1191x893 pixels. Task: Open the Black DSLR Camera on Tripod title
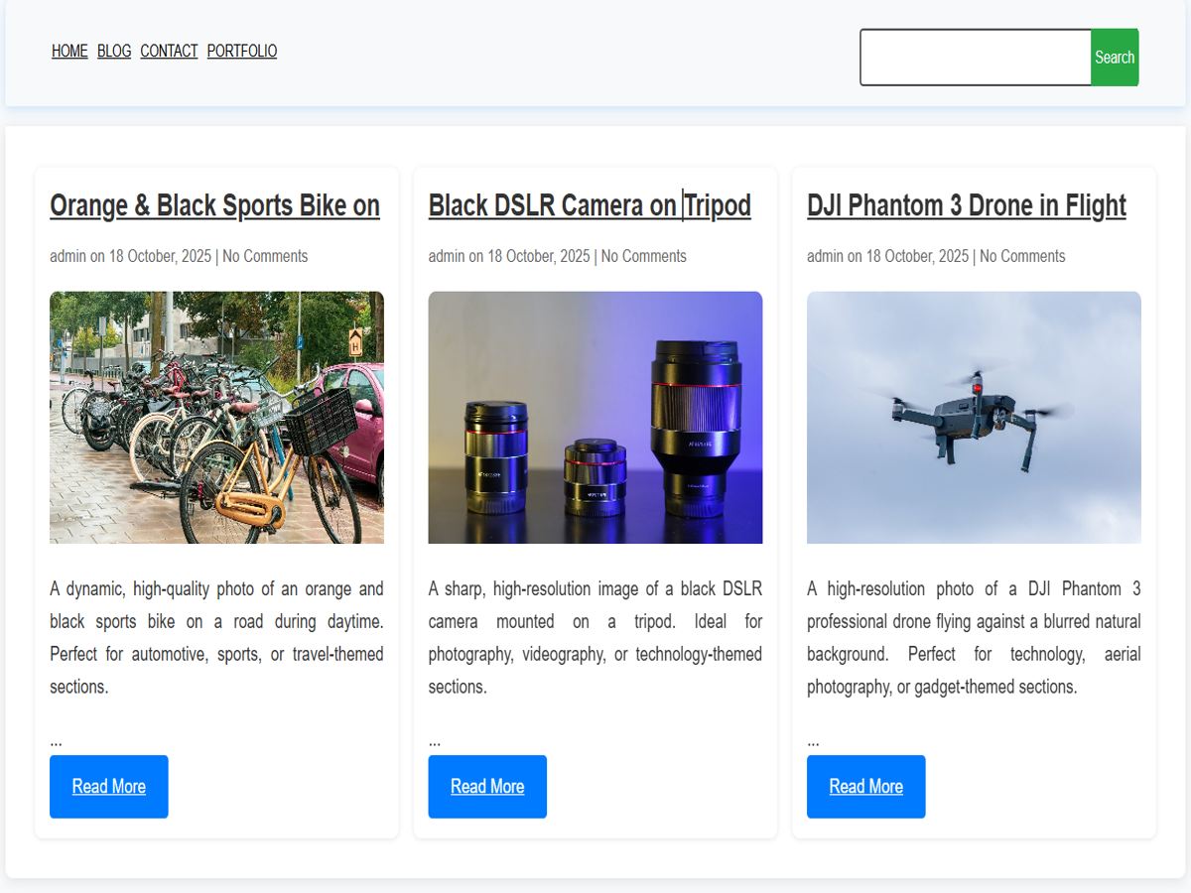click(590, 205)
